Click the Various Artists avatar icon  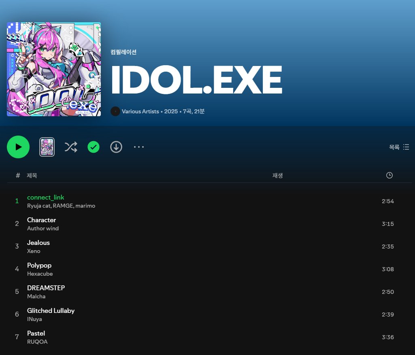point(115,111)
